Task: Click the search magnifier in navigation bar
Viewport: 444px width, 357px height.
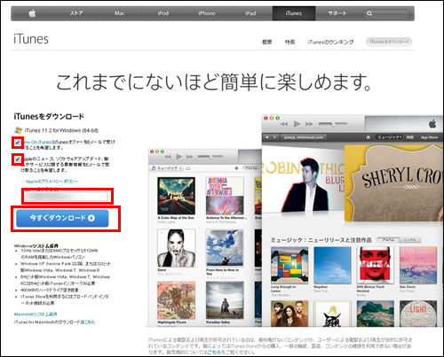Action: (369, 13)
